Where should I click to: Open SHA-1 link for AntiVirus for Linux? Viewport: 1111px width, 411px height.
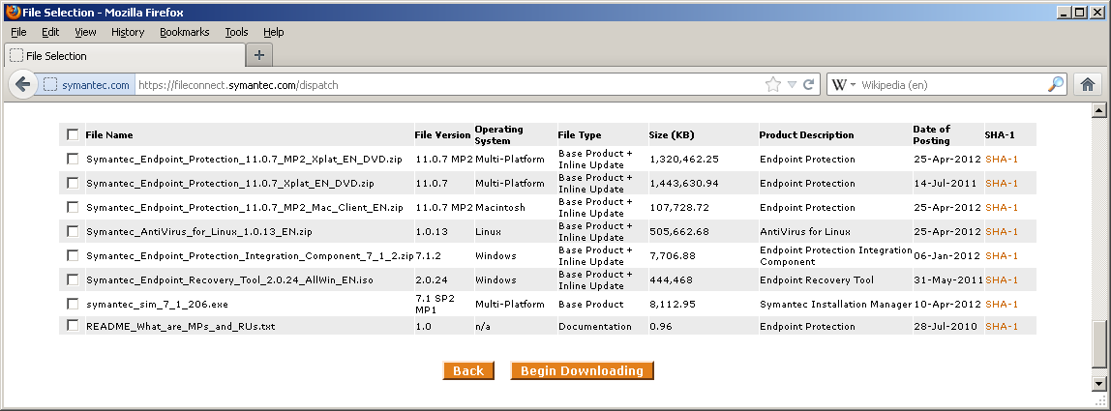(x=1002, y=232)
